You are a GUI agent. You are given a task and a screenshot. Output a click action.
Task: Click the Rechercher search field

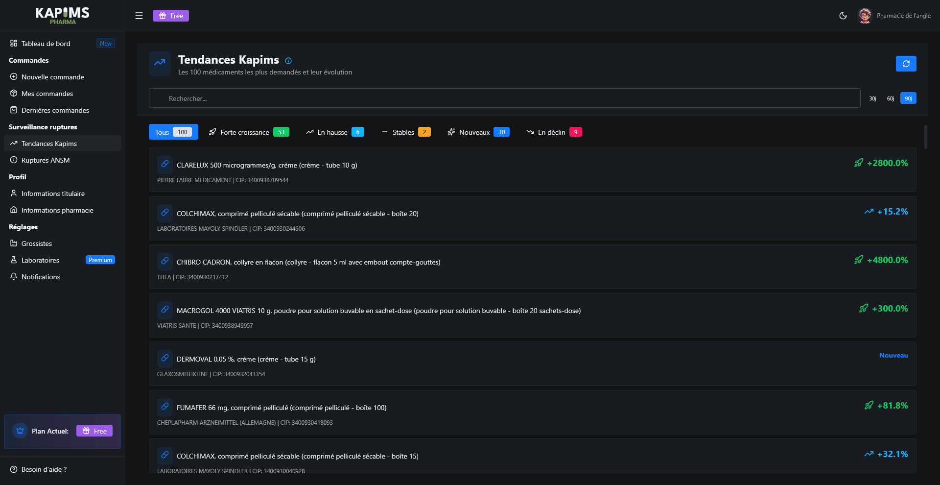point(504,98)
